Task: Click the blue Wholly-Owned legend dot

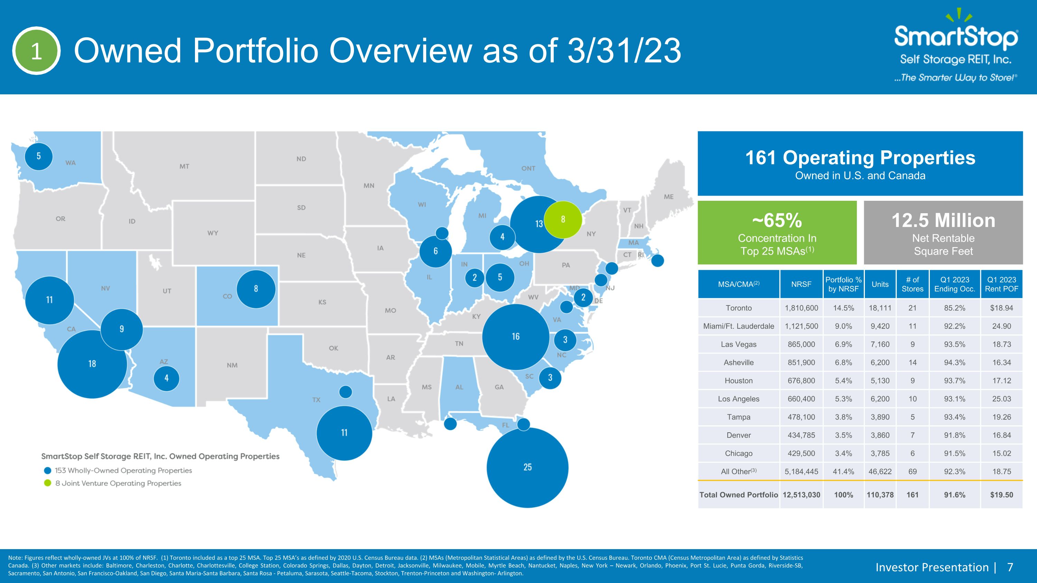Action: coord(47,470)
